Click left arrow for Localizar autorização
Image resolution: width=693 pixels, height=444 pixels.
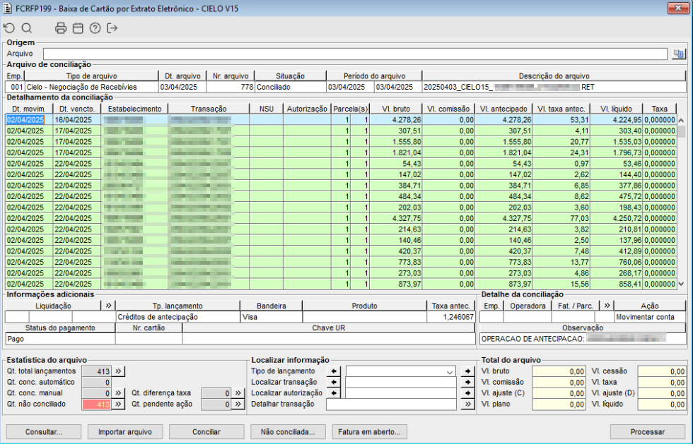click(334, 392)
